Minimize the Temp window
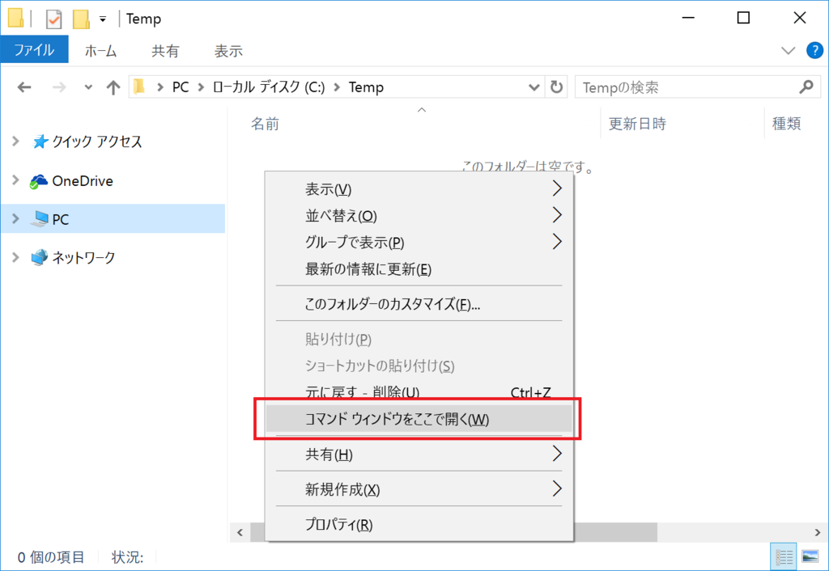 point(688,18)
